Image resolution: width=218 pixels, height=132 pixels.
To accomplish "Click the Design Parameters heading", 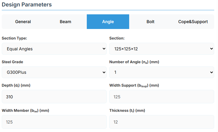I will click(x=27, y=5).
